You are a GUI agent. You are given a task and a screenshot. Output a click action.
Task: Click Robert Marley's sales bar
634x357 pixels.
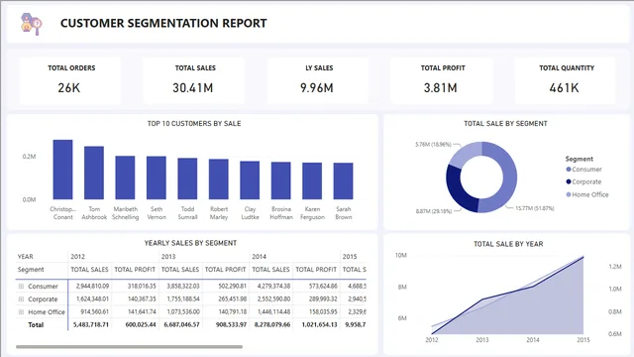pos(219,179)
